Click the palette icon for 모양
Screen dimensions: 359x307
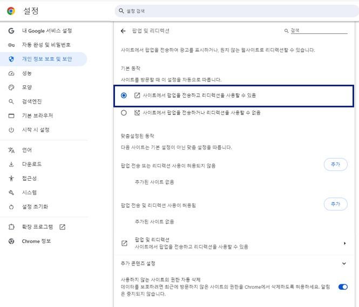pyautogui.click(x=11, y=87)
